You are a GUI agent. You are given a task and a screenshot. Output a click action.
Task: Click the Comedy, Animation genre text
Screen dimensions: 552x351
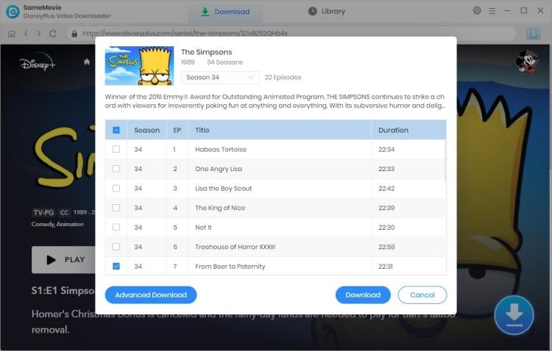(x=57, y=224)
